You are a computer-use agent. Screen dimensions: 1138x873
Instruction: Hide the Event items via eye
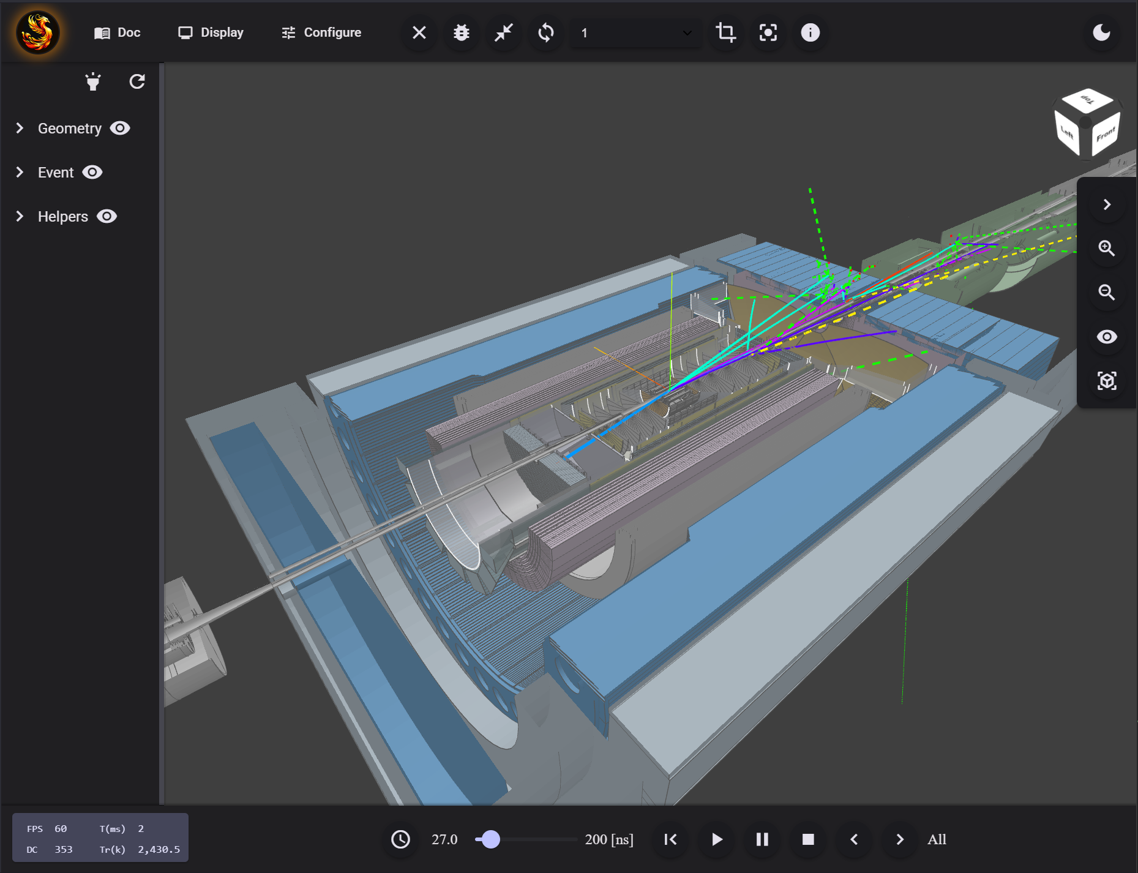tap(92, 172)
